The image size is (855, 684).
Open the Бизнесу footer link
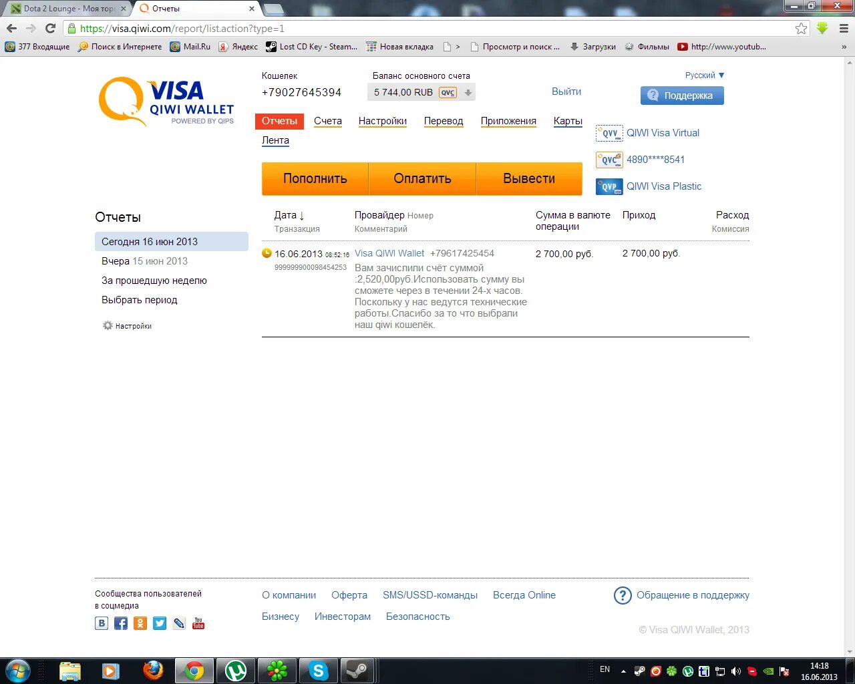click(x=281, y=617)
